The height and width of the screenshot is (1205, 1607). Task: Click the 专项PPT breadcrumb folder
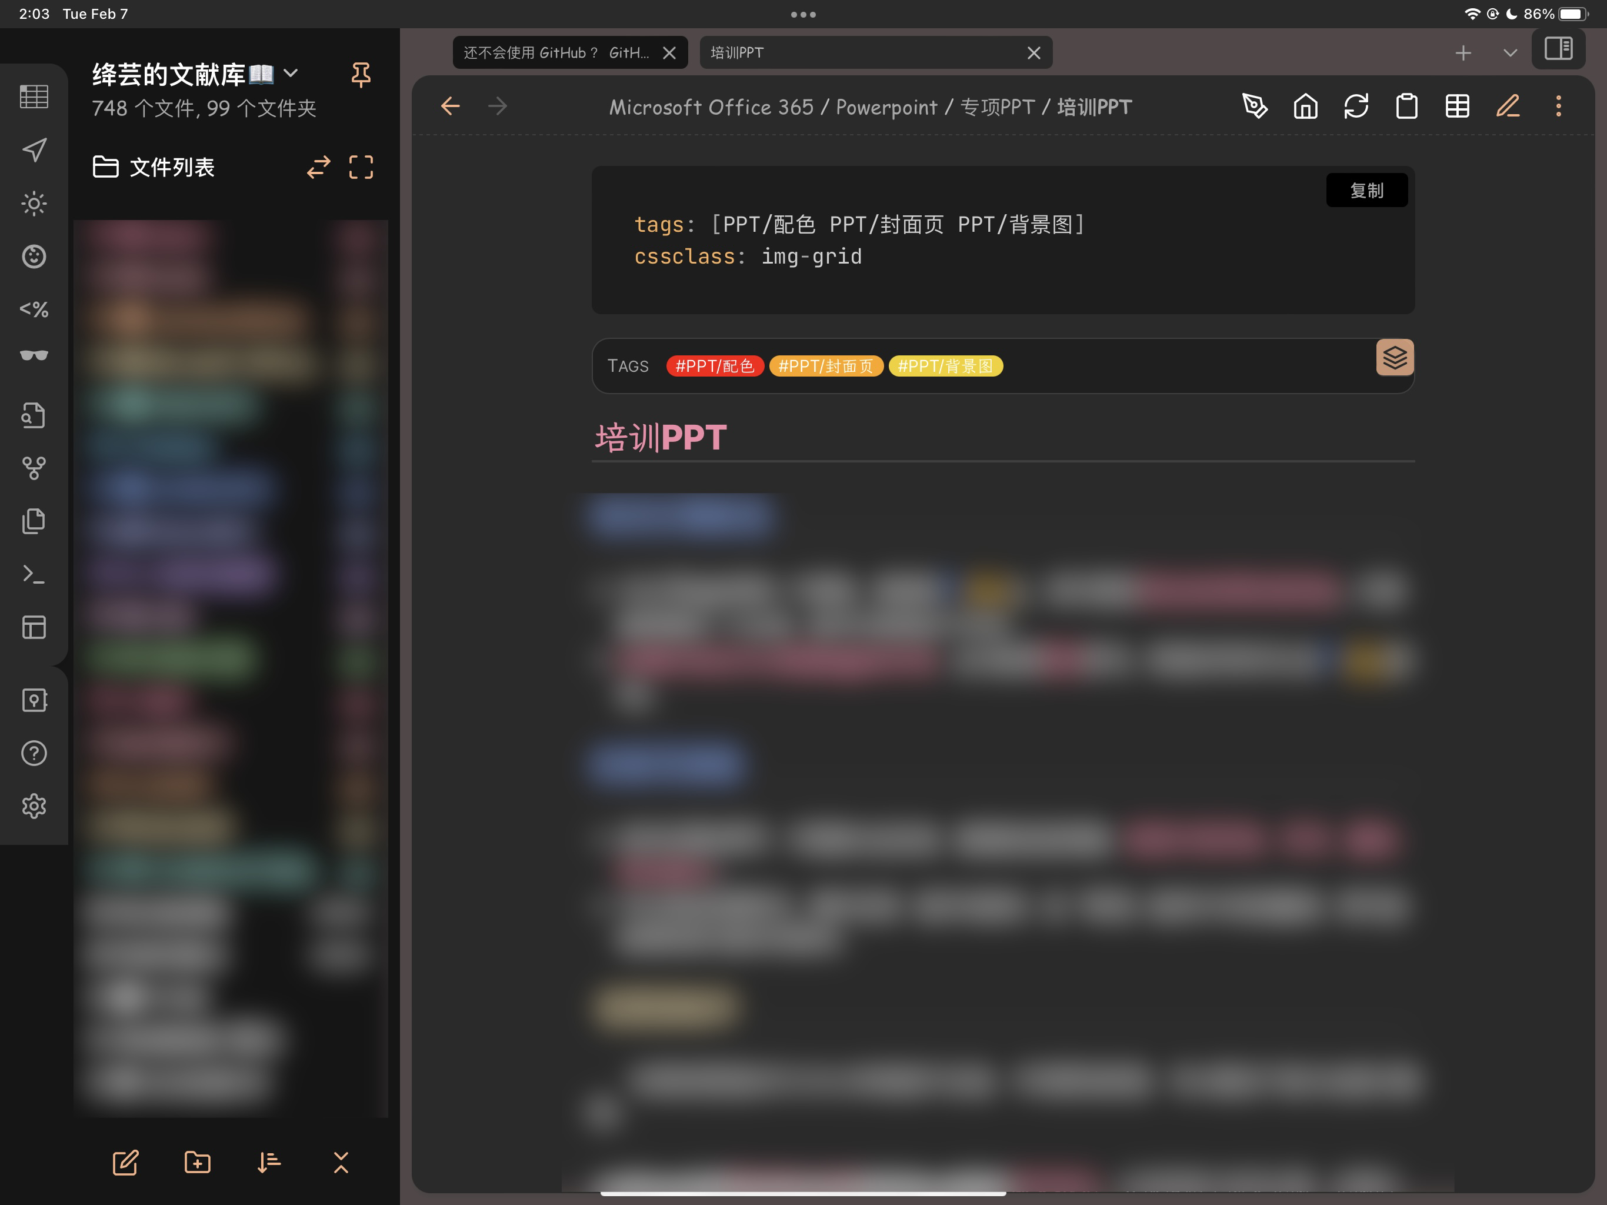pyautogui.click(x=997, y=108)
